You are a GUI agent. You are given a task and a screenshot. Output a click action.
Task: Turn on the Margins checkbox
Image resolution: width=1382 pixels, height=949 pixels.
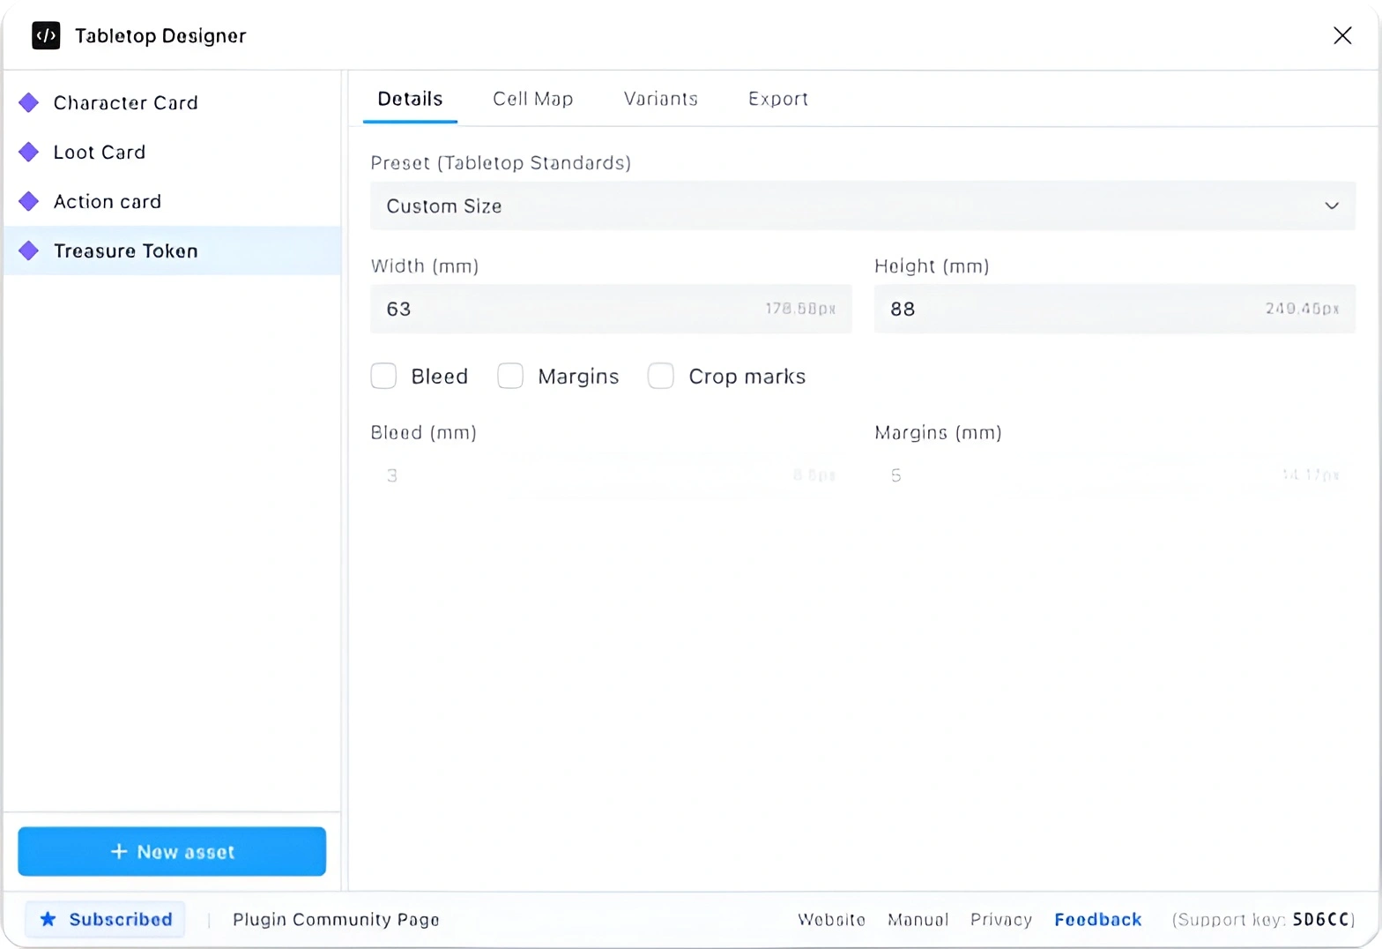(x=510, y=377)
